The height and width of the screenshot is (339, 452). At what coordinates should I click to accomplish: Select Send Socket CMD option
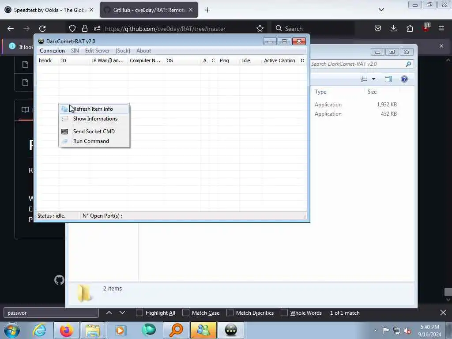[x=94, y=132]
